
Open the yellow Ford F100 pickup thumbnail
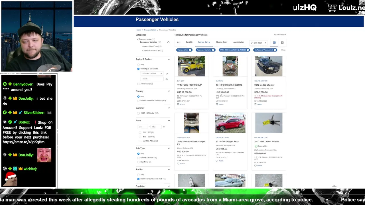pos(191,66)
